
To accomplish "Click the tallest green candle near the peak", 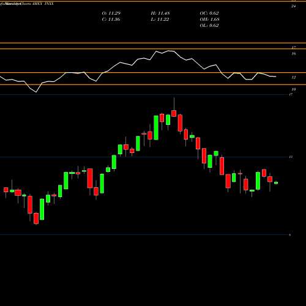I will (x=156, y=128).
